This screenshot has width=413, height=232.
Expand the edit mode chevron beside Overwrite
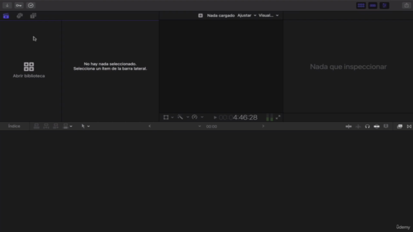click(x=71, y=126)
